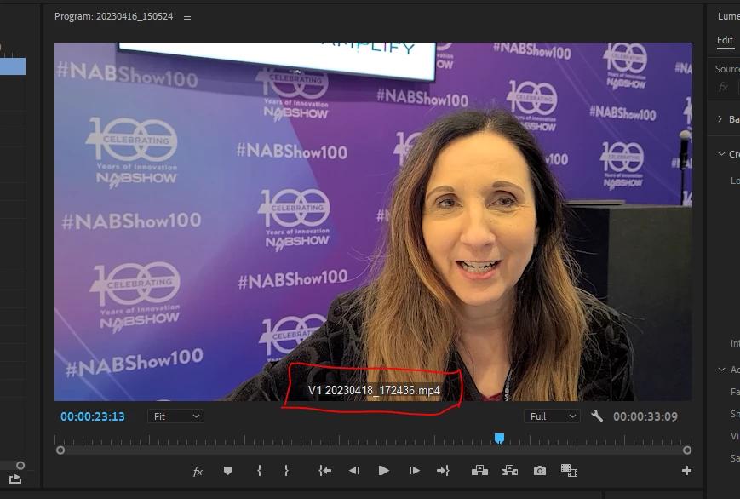Screen dimensions: 740x499
Task: Switch to the Lumetri Edit tab
Action: coord(725,41)
